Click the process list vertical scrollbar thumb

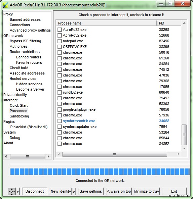184,135
